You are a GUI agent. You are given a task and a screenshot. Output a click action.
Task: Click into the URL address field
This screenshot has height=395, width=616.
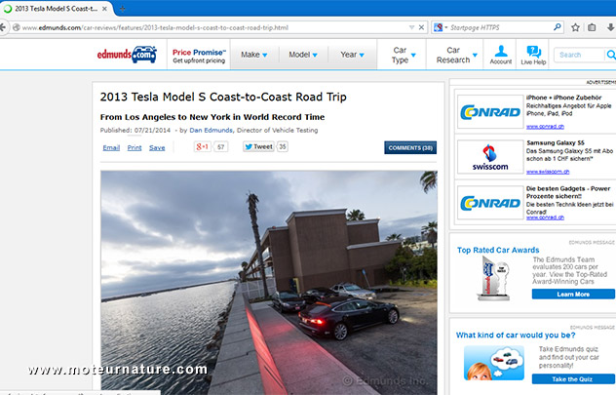pos(214,27)
